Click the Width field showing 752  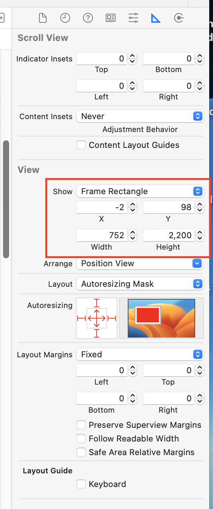[x=102, y=235]
